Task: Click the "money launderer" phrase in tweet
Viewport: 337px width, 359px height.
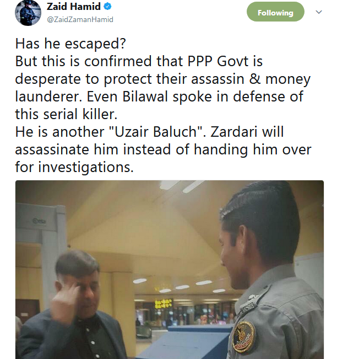Action: (162, 88)
